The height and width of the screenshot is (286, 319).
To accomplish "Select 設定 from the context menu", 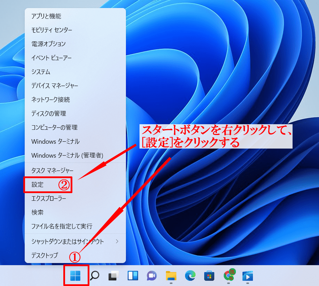I will pyautogui.click(x=38, y=185).
